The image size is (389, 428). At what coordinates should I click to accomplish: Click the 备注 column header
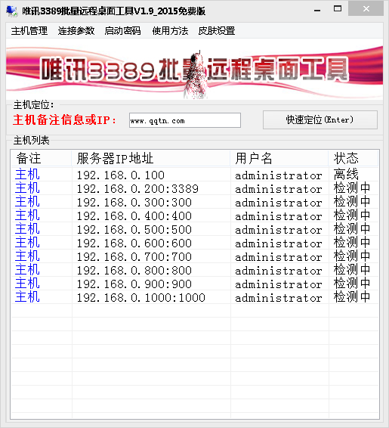41,158
